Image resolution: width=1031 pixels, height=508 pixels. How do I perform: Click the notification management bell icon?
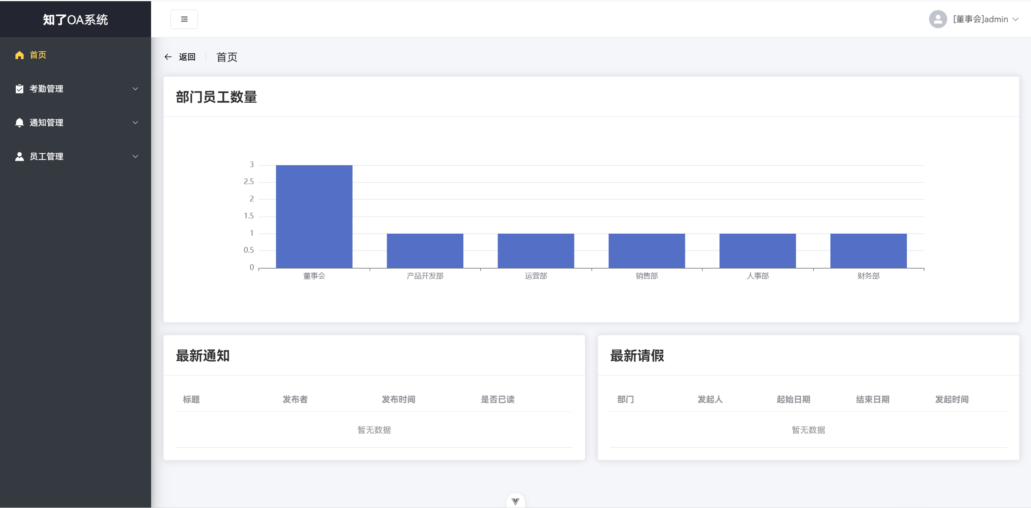click(x=19, y=122)
